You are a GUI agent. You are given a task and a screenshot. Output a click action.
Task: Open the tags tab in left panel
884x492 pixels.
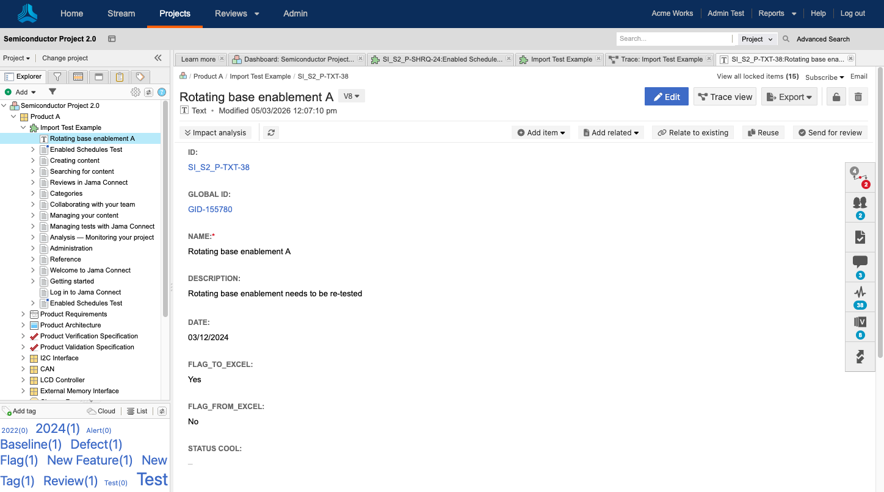click(x=140, y=77)
